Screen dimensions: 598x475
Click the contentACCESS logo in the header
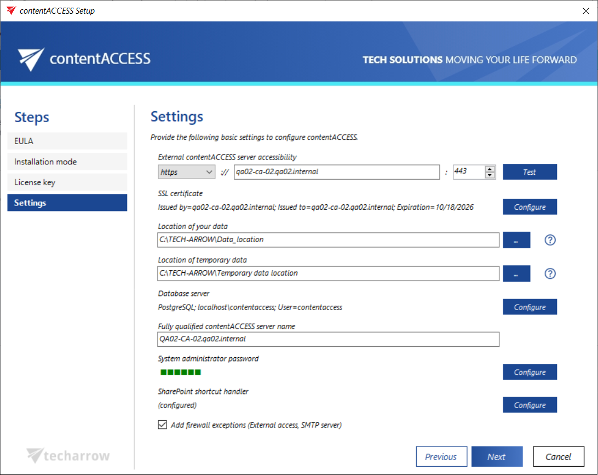(x=84, y=59)
